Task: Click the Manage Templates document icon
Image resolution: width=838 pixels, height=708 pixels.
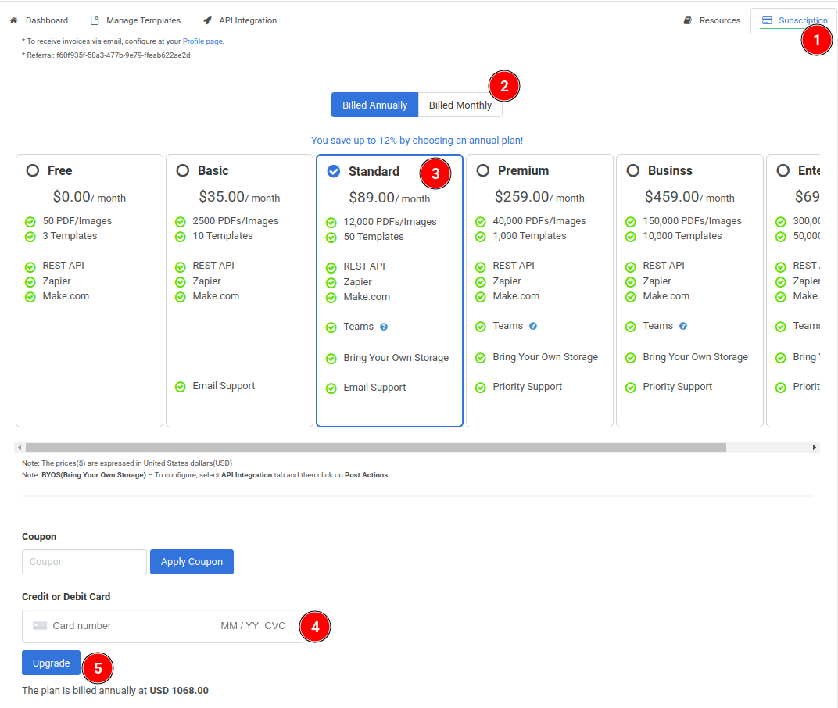Action: tap(95, 20)
